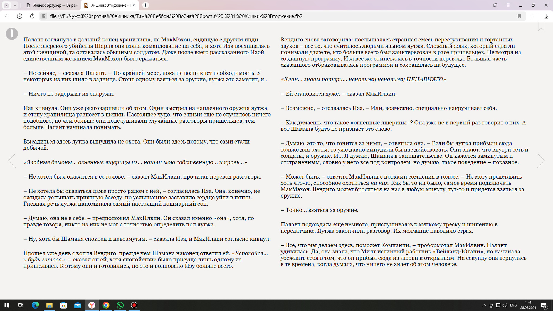Add bookmark ribbon on the reader page

(541, 27)
